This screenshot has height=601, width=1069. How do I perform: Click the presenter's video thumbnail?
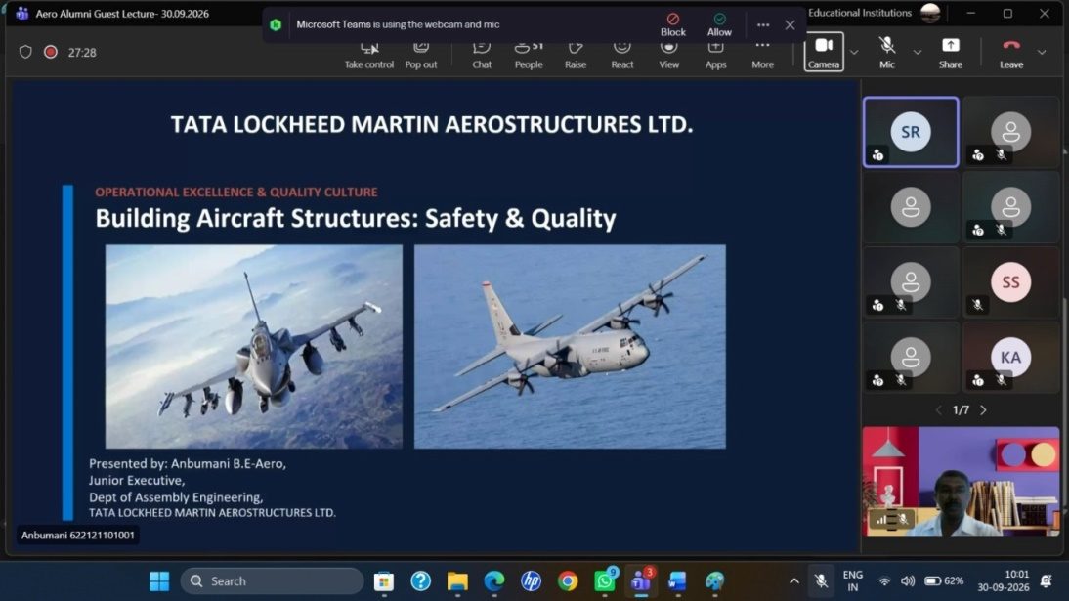pyautogui.click(x=961, y=481)
